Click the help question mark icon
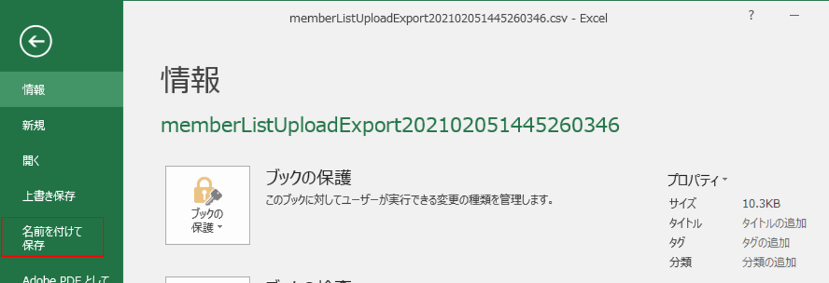This screenshot has width=829, height=283. click(x=751, y=16)
